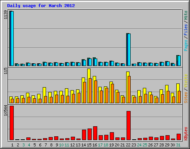Click green day 18 label

106,145
